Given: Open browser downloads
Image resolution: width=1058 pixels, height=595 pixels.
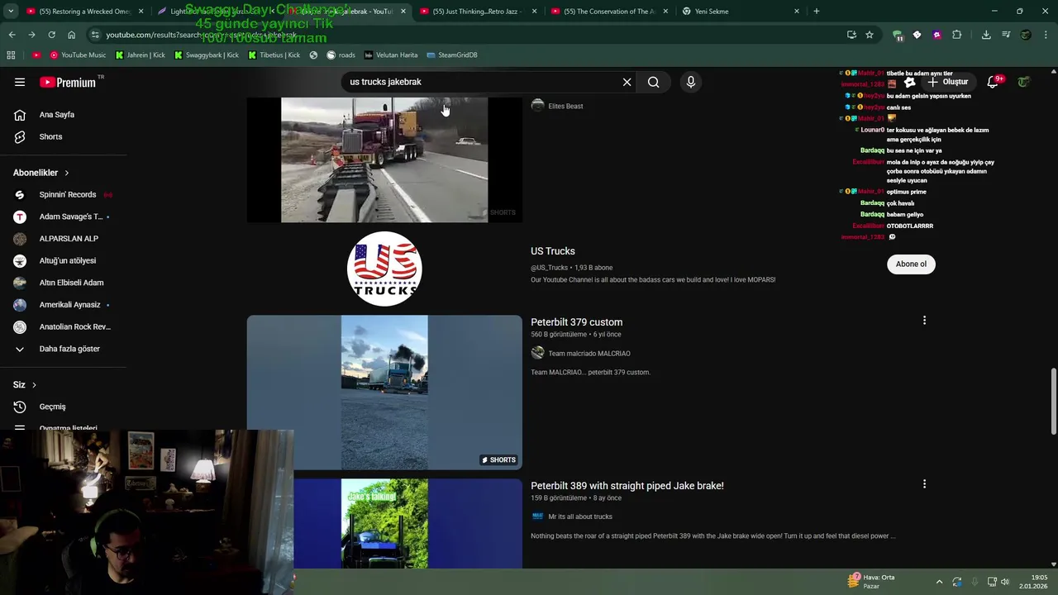Looking at the screenshot, I should click(986, 35).
